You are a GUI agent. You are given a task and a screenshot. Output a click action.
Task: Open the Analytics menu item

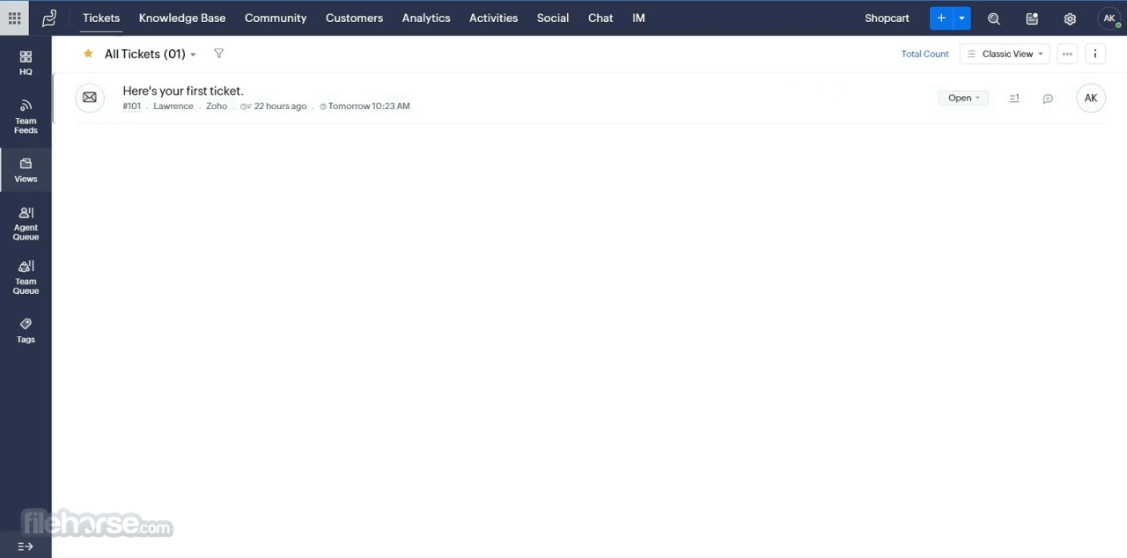pyautogui.click(x=425, y=18)
